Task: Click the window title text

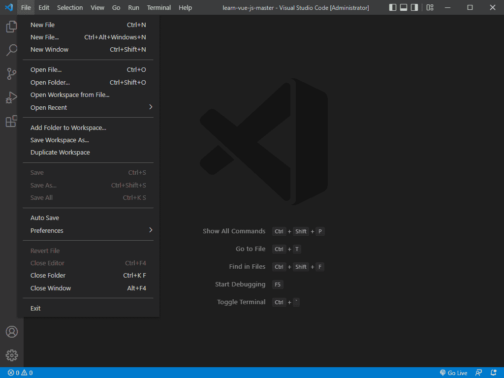Action: (296, 7)
